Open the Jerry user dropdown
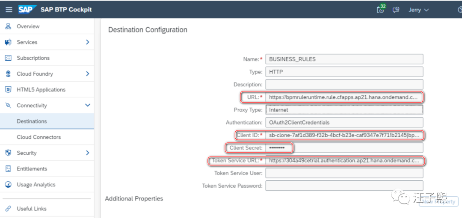The image size is (462, 218). 418,10
